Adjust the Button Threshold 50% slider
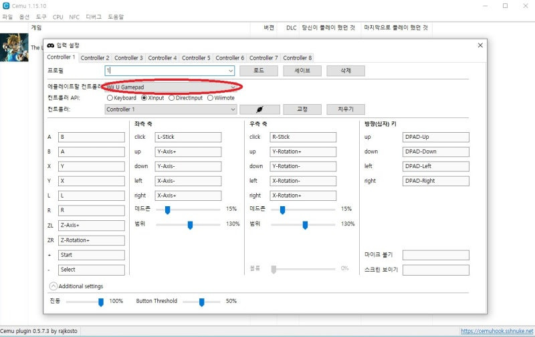535x337 pixels. pos(202,302)
